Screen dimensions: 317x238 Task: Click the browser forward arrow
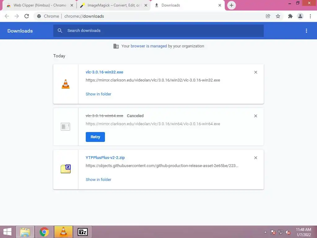click(17, 16)
